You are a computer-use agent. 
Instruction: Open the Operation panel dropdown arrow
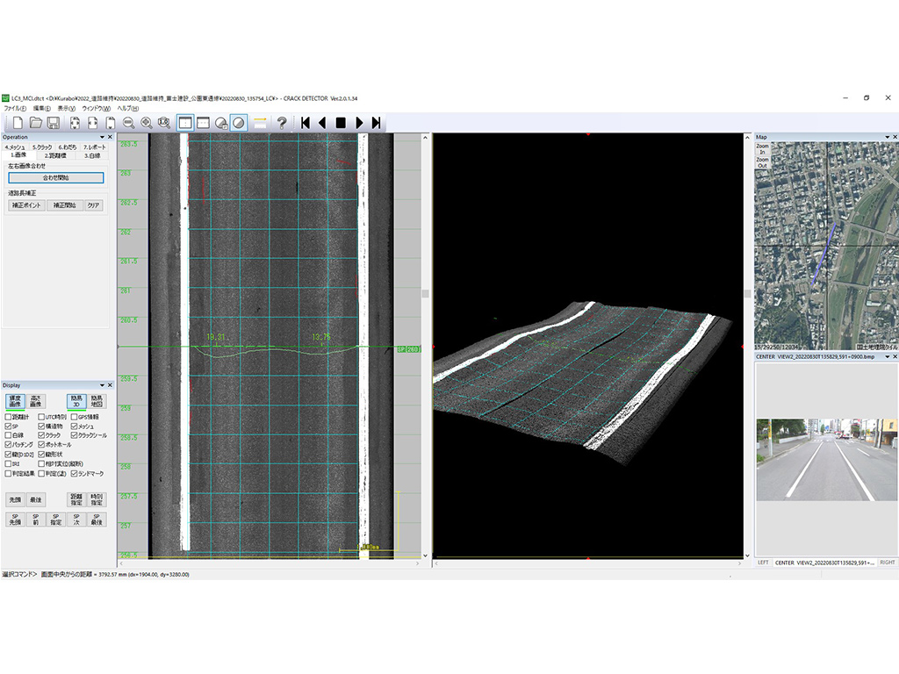101,137
